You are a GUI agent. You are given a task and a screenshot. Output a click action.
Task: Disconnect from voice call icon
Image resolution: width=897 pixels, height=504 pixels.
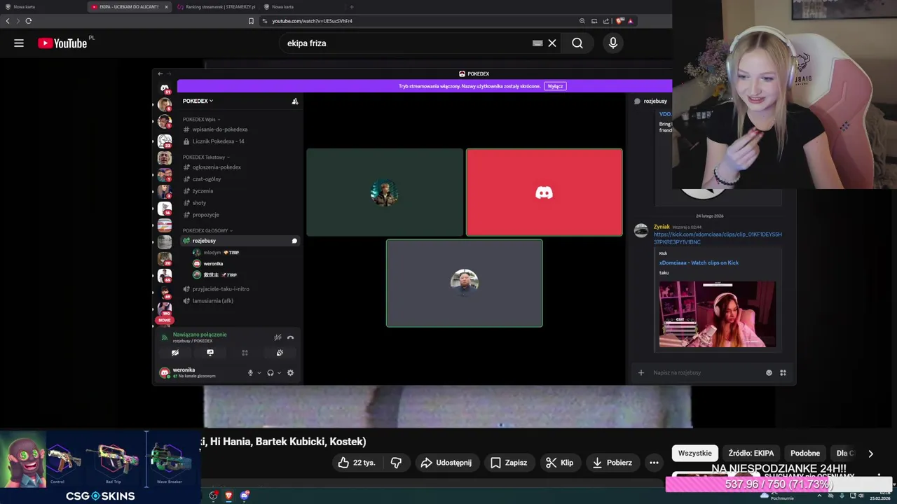290,337
